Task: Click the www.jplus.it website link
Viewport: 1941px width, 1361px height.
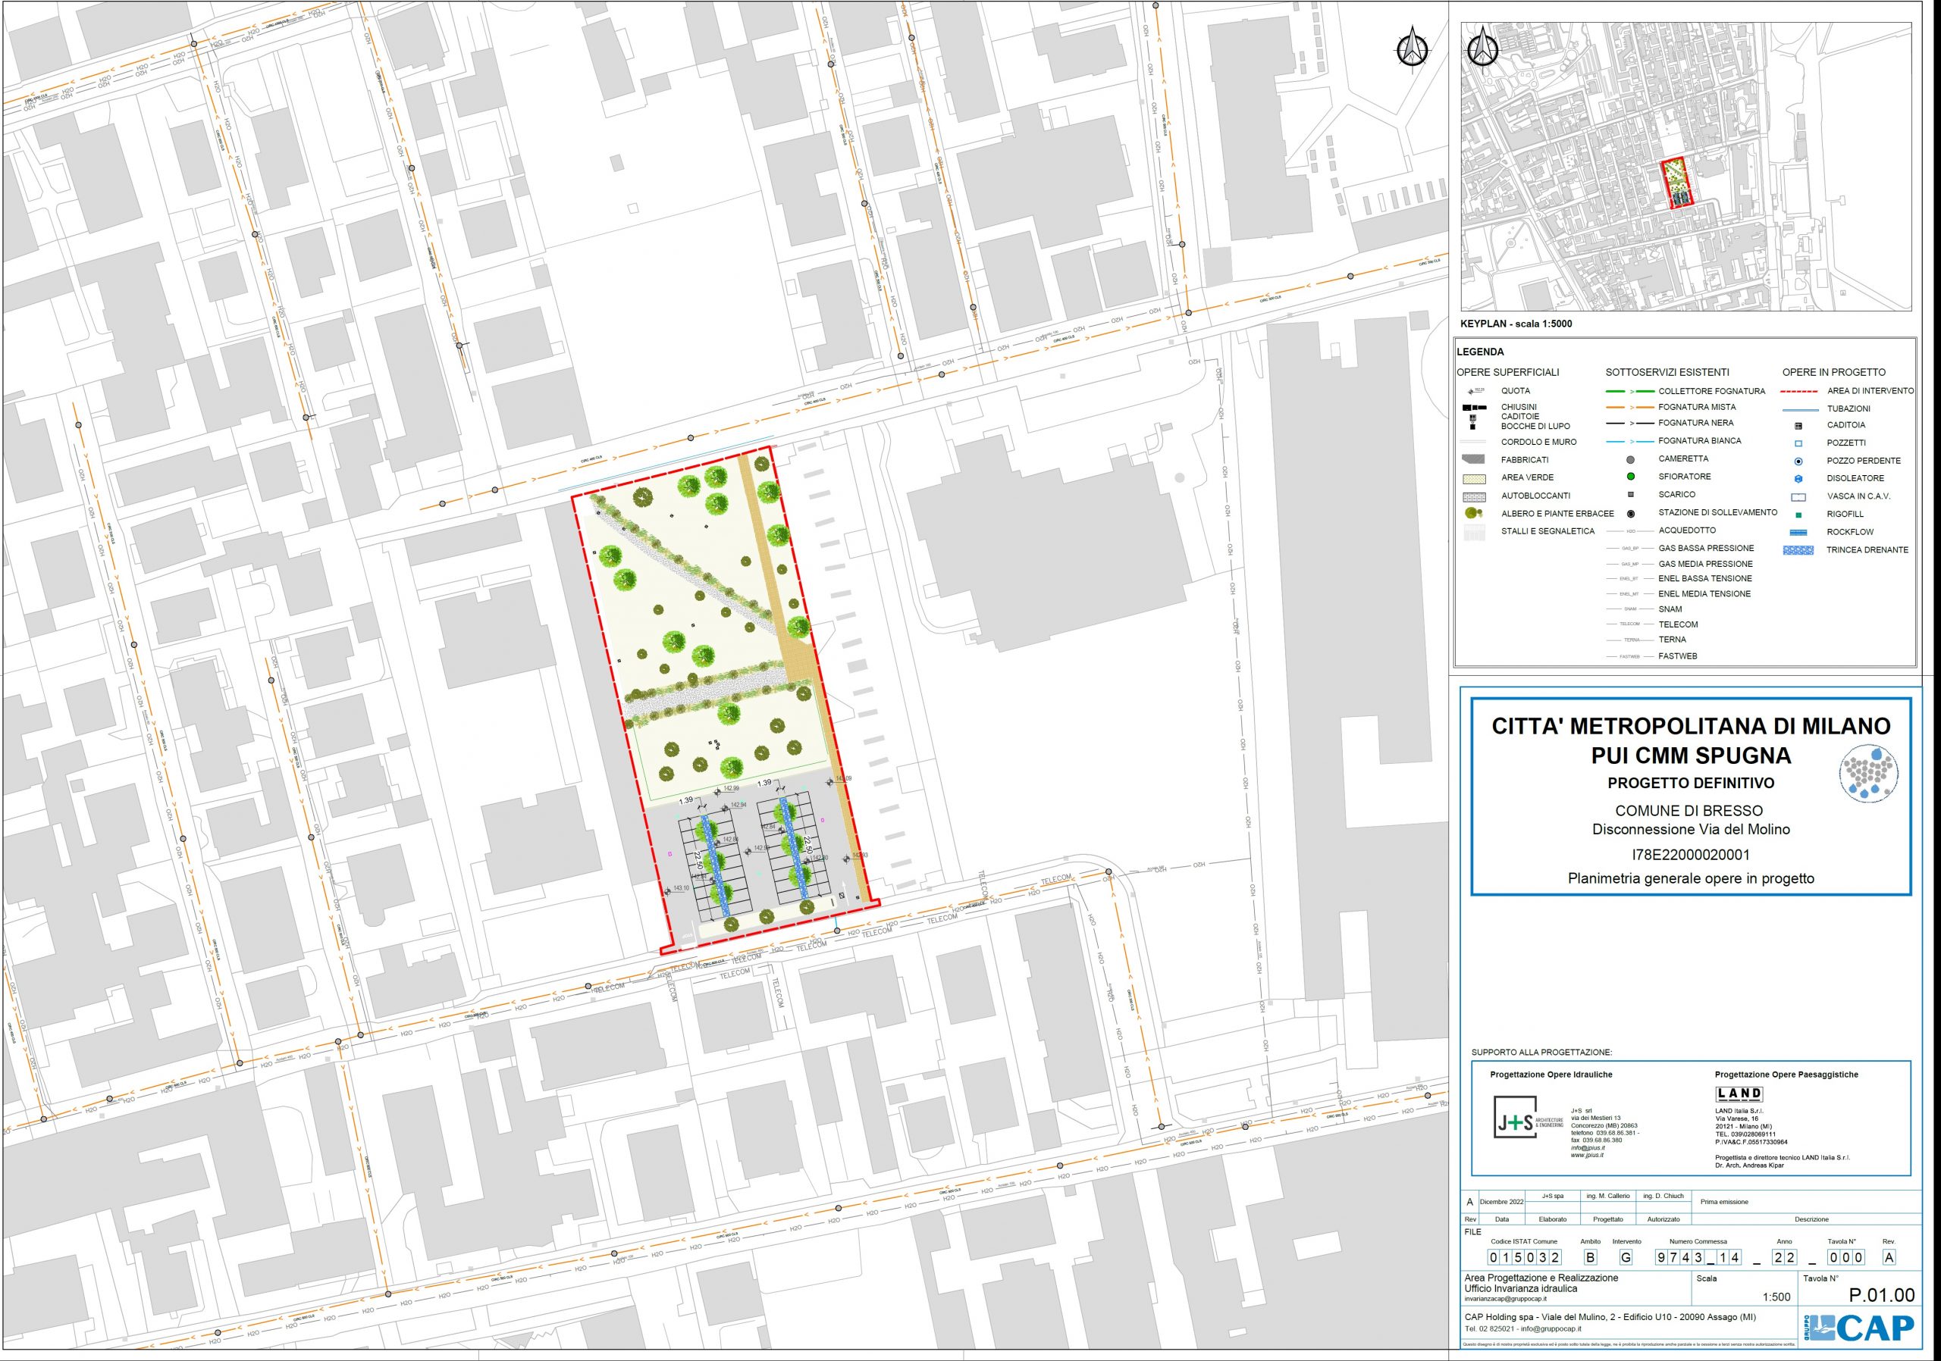Action: click(1587, 1155)
